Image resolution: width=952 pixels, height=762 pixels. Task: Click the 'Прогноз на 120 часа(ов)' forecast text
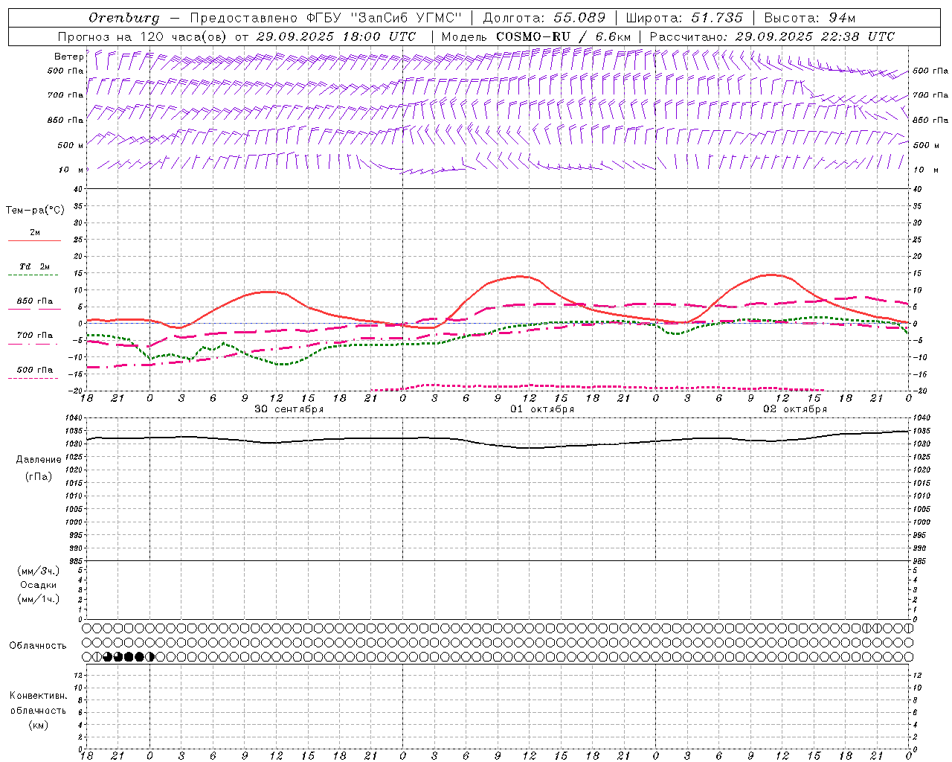(143, 36)
